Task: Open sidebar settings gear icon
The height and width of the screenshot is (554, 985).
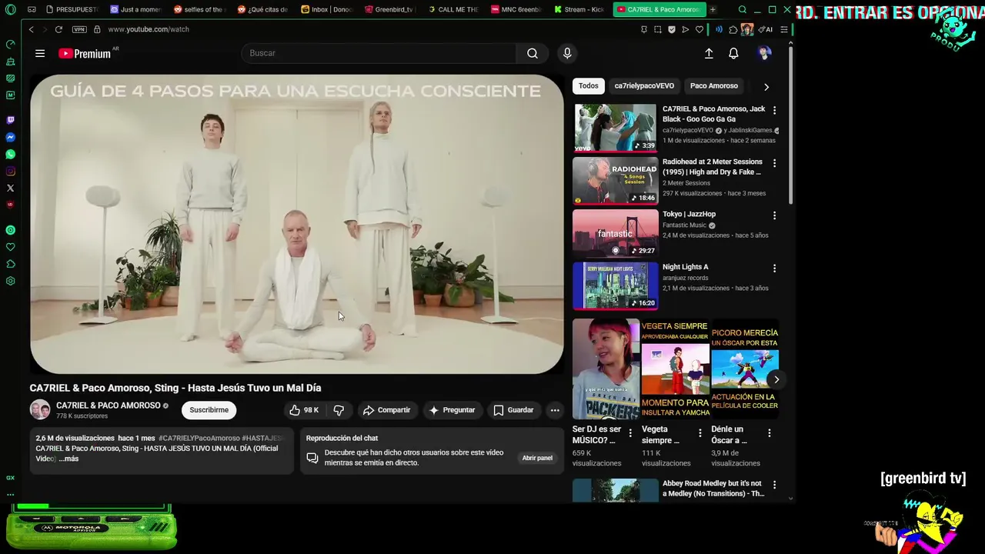Action: tap(10, 281)
